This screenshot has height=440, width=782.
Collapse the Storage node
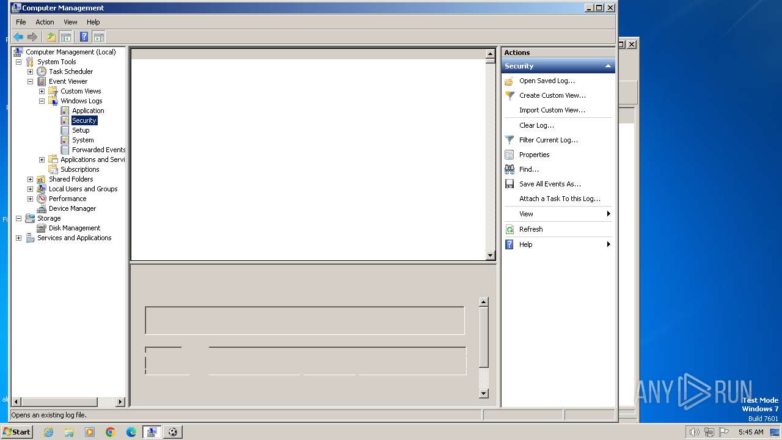coord(18,218)
